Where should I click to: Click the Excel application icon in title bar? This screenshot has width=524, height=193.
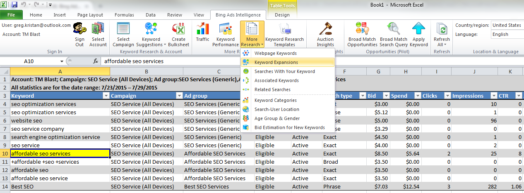pyautogui.click(x=4, y=5)
